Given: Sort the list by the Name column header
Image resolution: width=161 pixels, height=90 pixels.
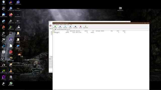Looking at the screenshot, I should click(x=54, y=31).
